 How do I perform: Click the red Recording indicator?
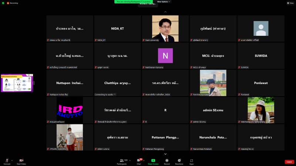coord(12,3)
